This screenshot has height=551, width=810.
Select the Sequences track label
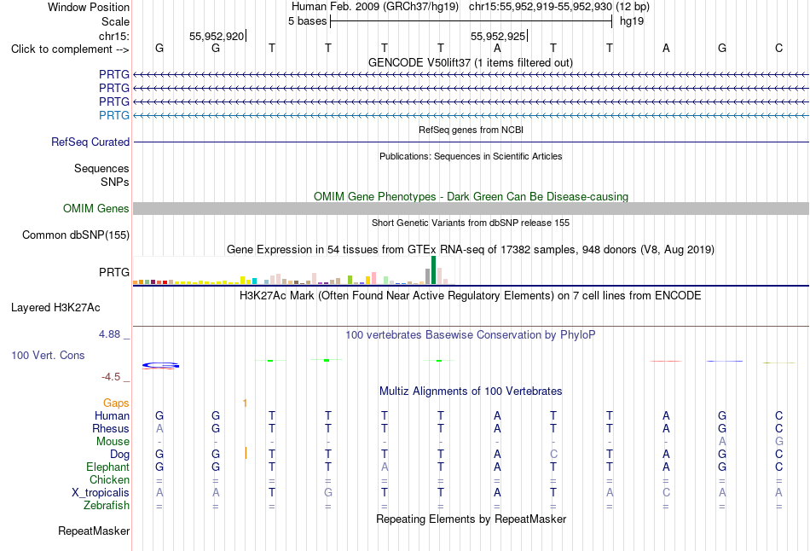[101, 169]
